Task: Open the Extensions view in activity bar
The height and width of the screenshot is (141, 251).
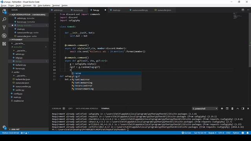Action: 4,43
